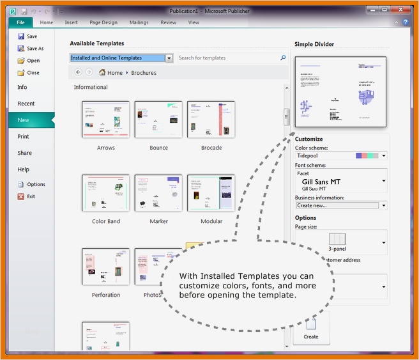Click the Redo icon in title bar
Viewport: 419px width, 360px height.
[x=47, y=12]
